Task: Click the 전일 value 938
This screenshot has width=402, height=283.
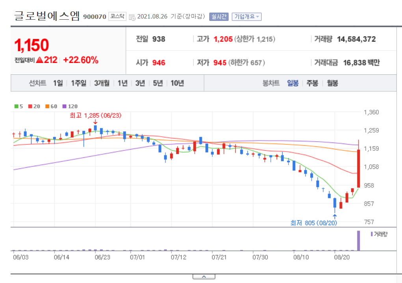Action: tap(159, 39)
